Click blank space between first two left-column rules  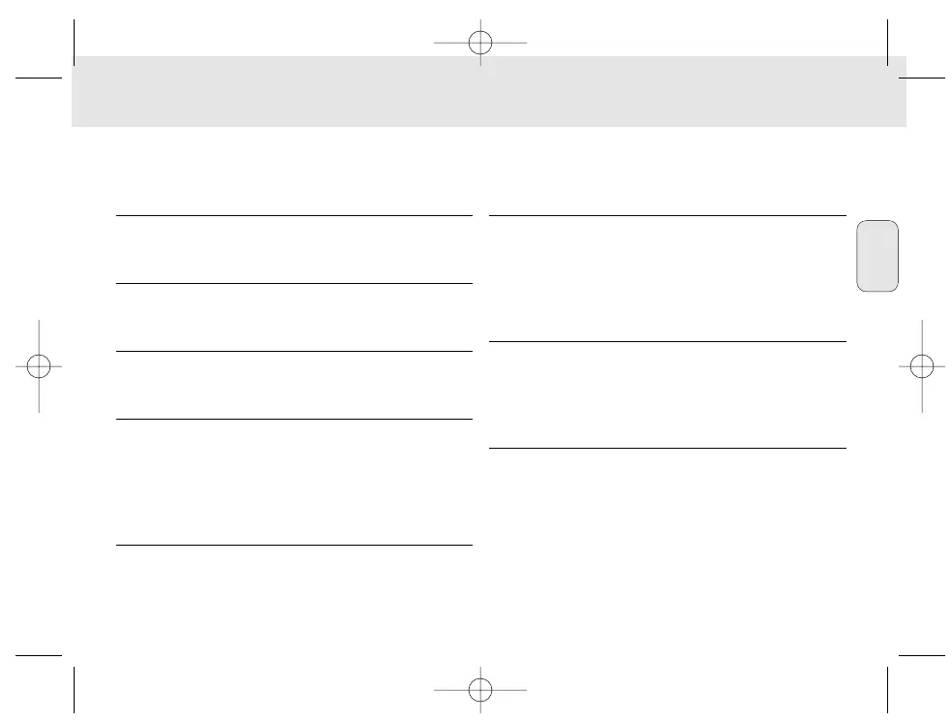pos(293,250)
